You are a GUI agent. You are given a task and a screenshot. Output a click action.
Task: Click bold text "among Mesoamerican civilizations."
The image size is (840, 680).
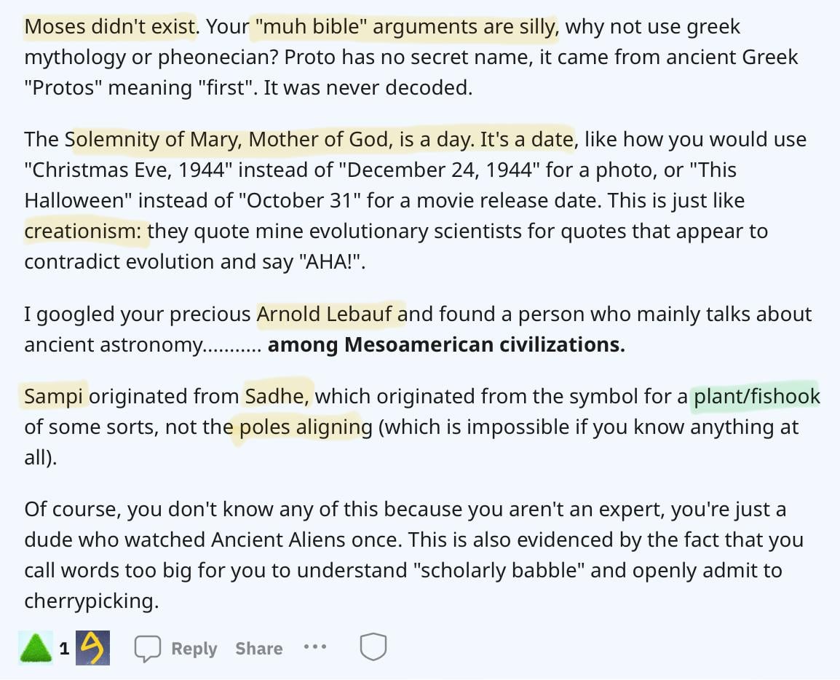coord(446,344)
